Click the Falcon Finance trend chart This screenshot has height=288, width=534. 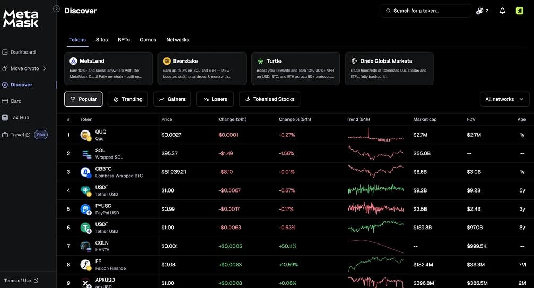(x=375, y=265)
